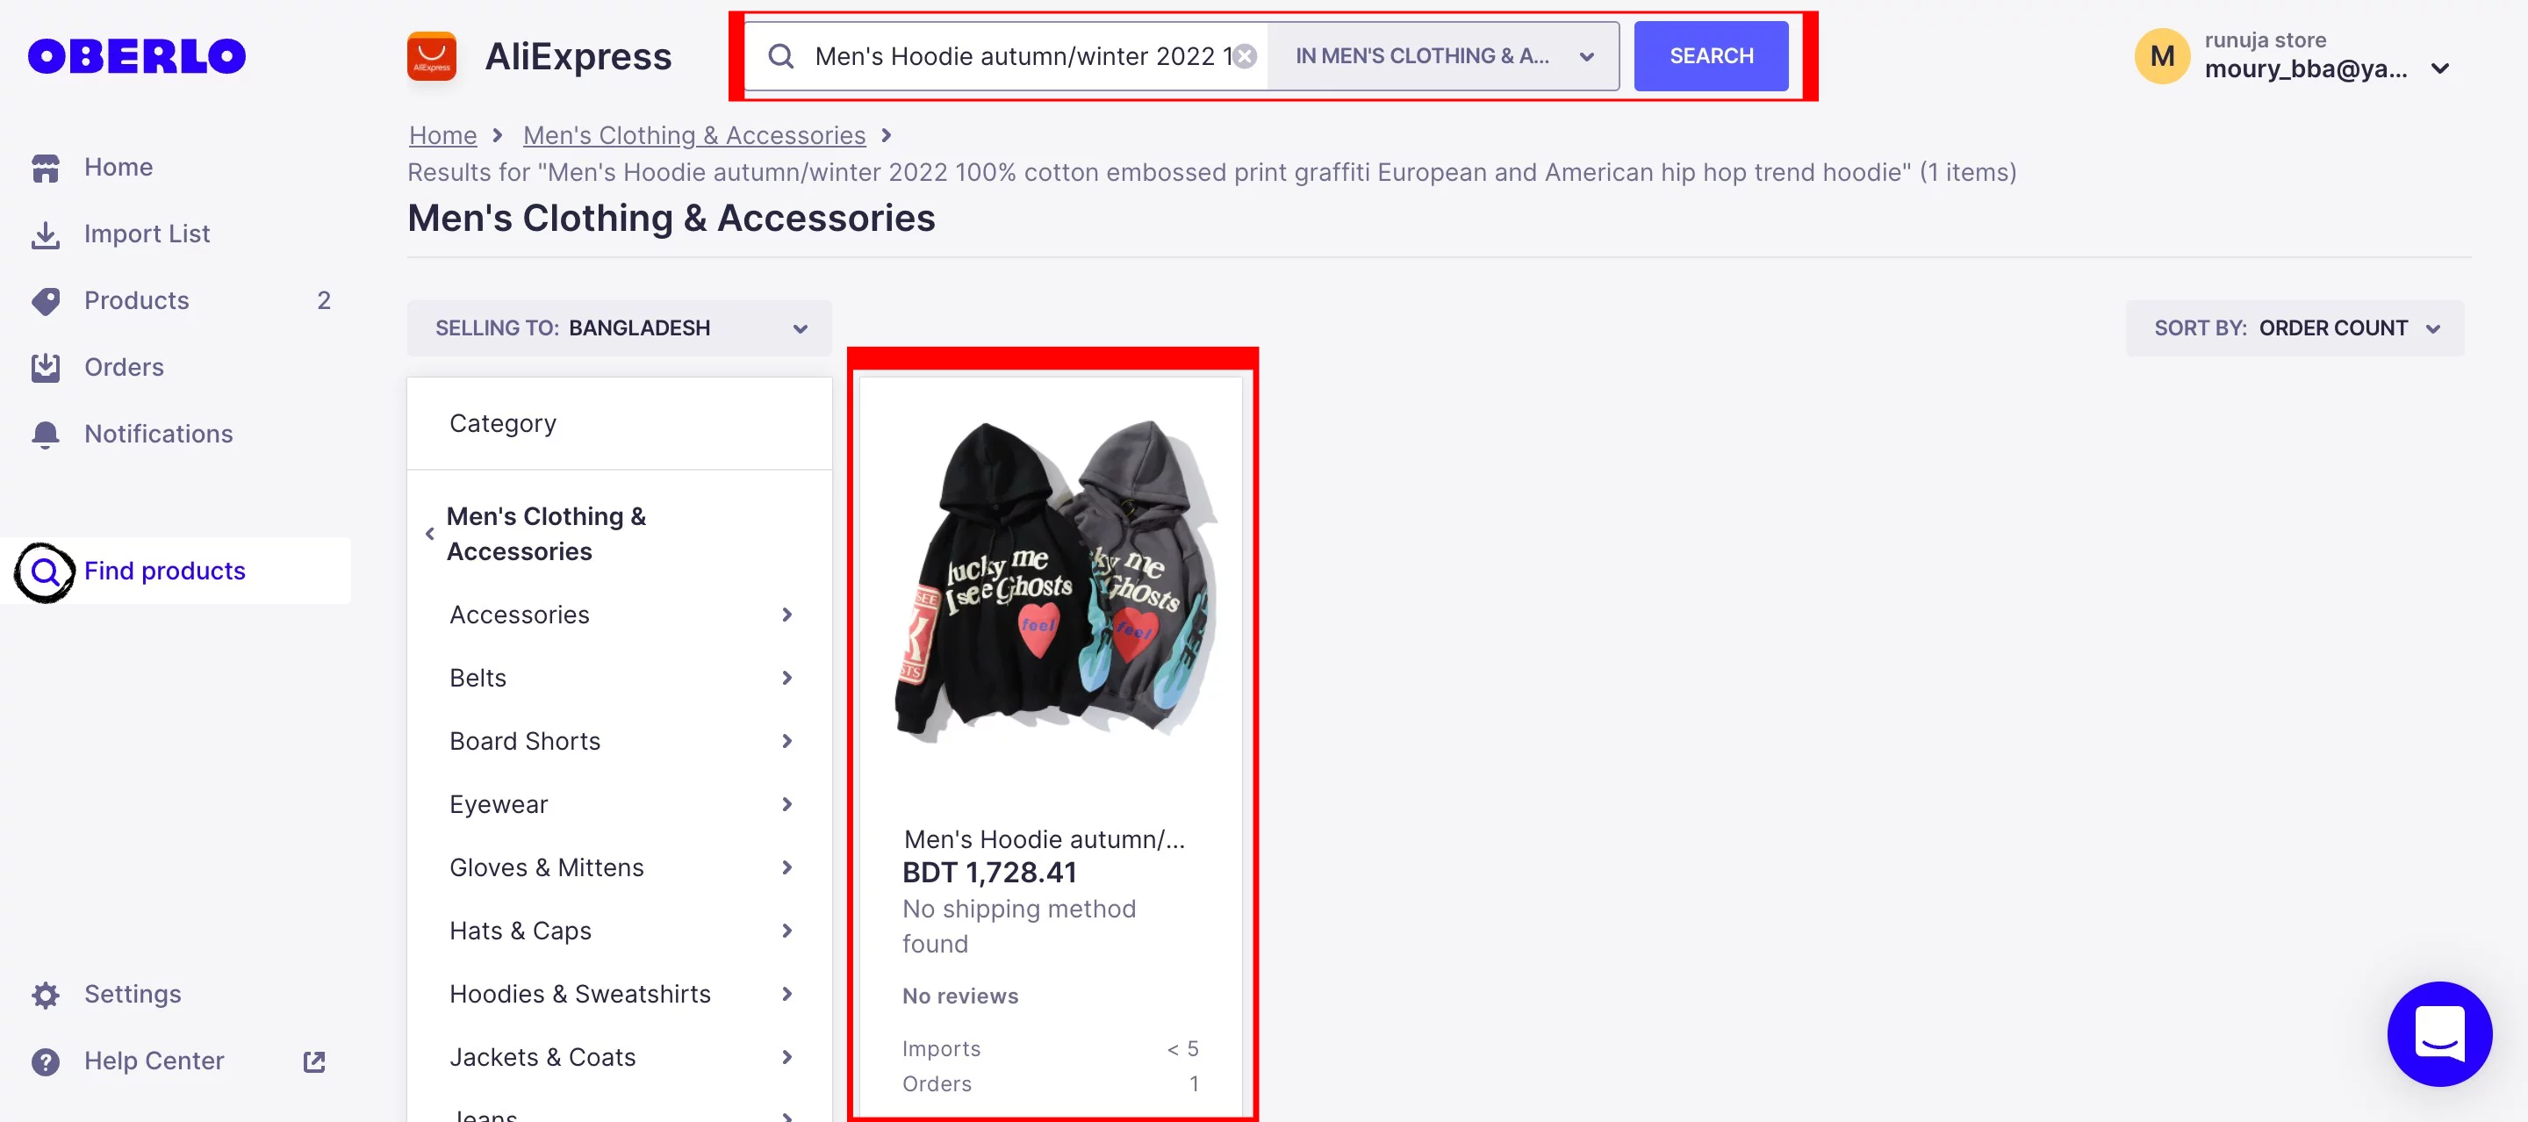
Task: Click the Find Products search icon
Action: [45, 572]
